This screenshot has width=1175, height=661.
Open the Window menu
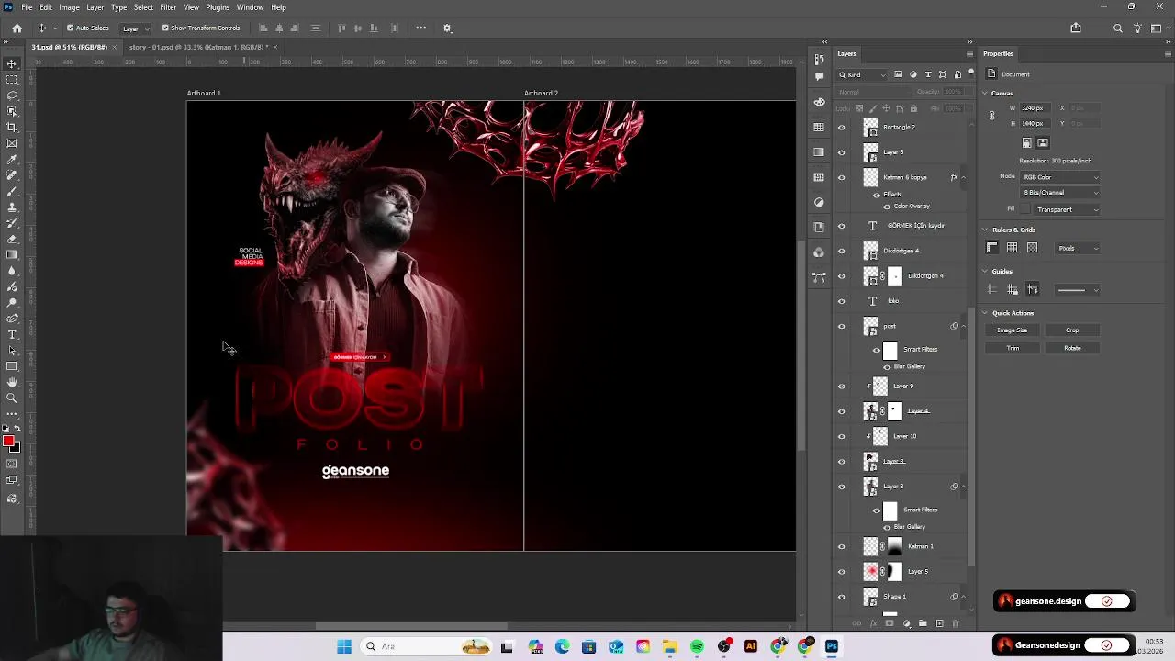click(250, 7)
